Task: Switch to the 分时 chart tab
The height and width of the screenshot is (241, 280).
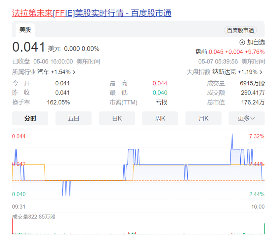Action: (x=30, y=118)
